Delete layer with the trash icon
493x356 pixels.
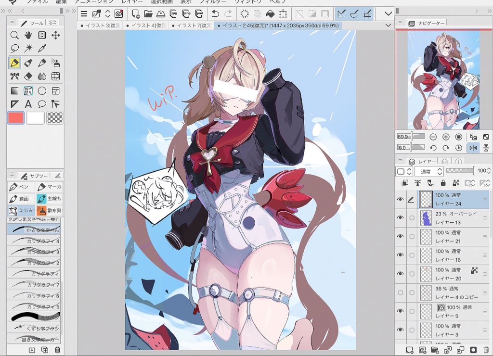coord(486,350)
